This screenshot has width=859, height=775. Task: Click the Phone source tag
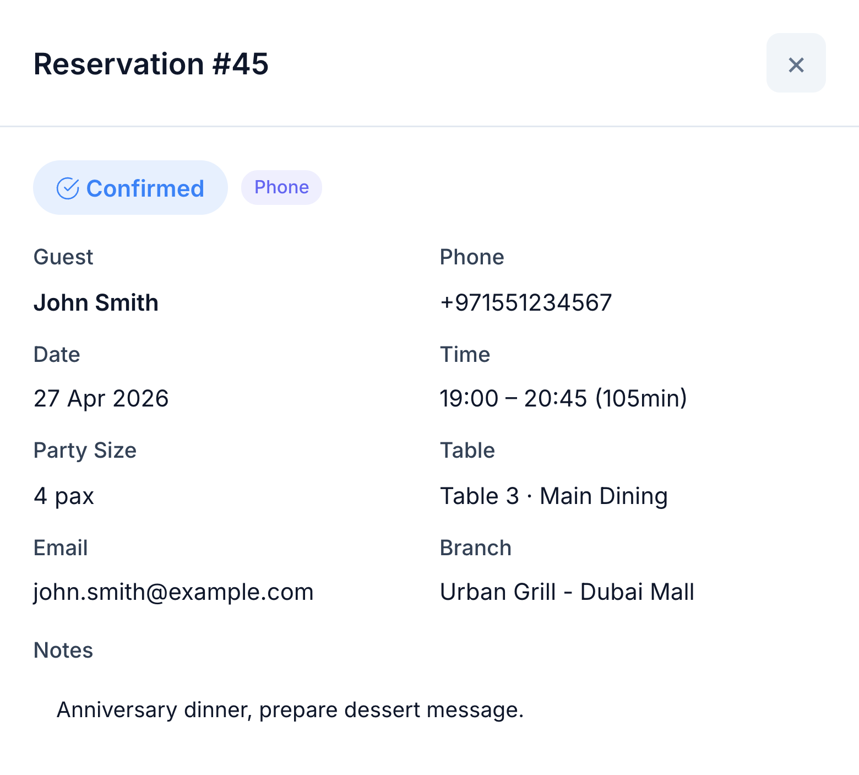281,187
